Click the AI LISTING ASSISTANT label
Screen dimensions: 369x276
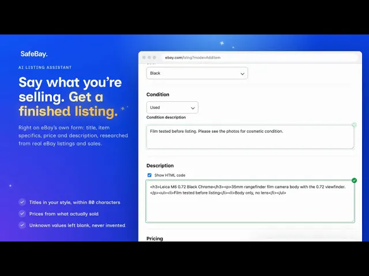[x=45, y=67]
